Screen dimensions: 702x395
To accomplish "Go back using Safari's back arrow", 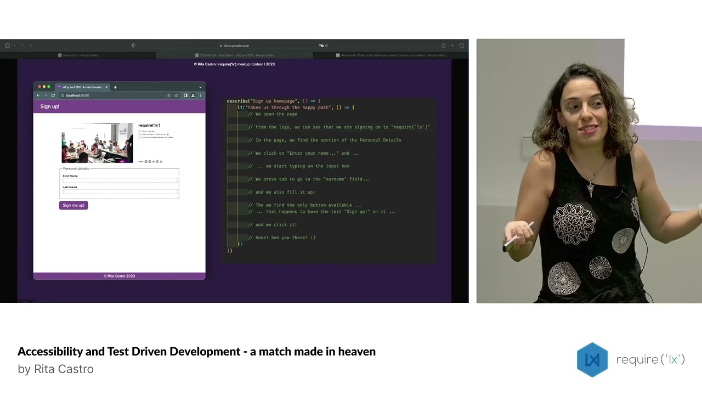I will click(22, 46).
